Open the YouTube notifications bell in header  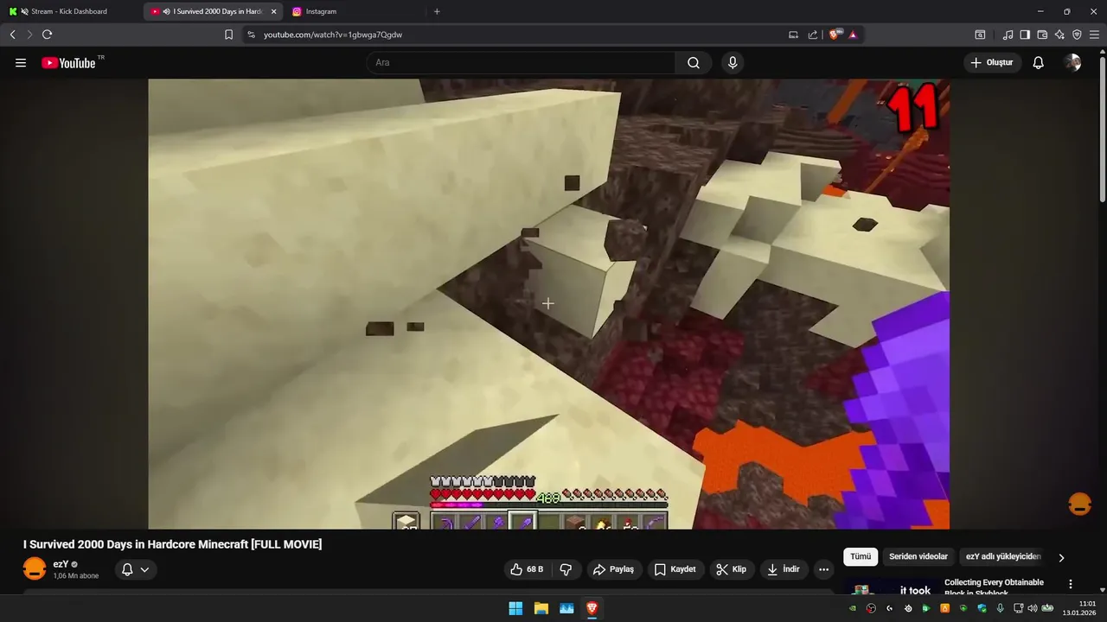click(1039, 63)
